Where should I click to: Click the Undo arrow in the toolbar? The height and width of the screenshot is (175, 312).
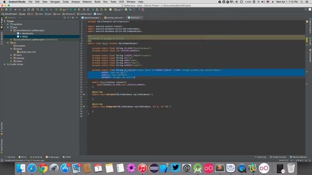coord(15,10)
